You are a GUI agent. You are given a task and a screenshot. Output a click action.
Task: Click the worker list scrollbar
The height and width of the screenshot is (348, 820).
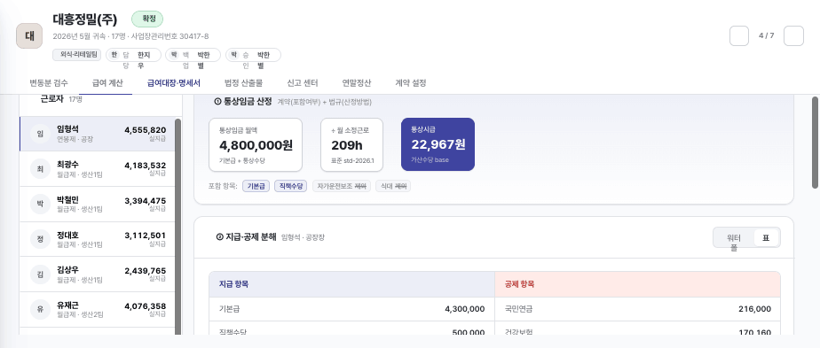click(177, 227)
